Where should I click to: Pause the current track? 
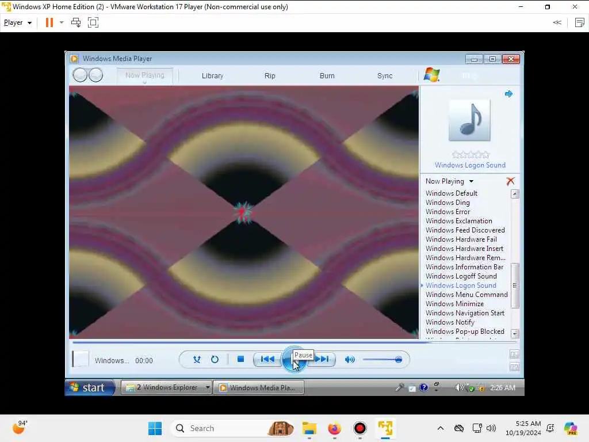tap(294, 360)
